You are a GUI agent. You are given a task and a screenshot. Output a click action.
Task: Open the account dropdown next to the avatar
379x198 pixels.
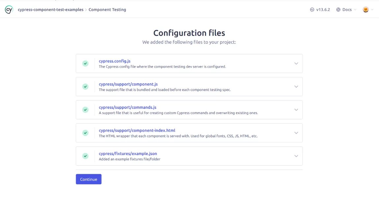[x=372, y=10]
